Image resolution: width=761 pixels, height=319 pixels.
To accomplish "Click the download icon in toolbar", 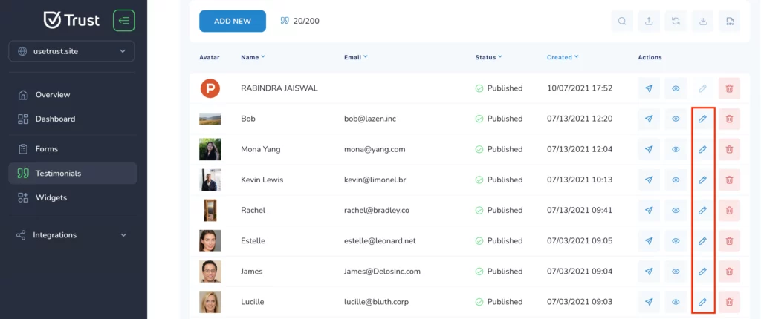I will [703, 21].
